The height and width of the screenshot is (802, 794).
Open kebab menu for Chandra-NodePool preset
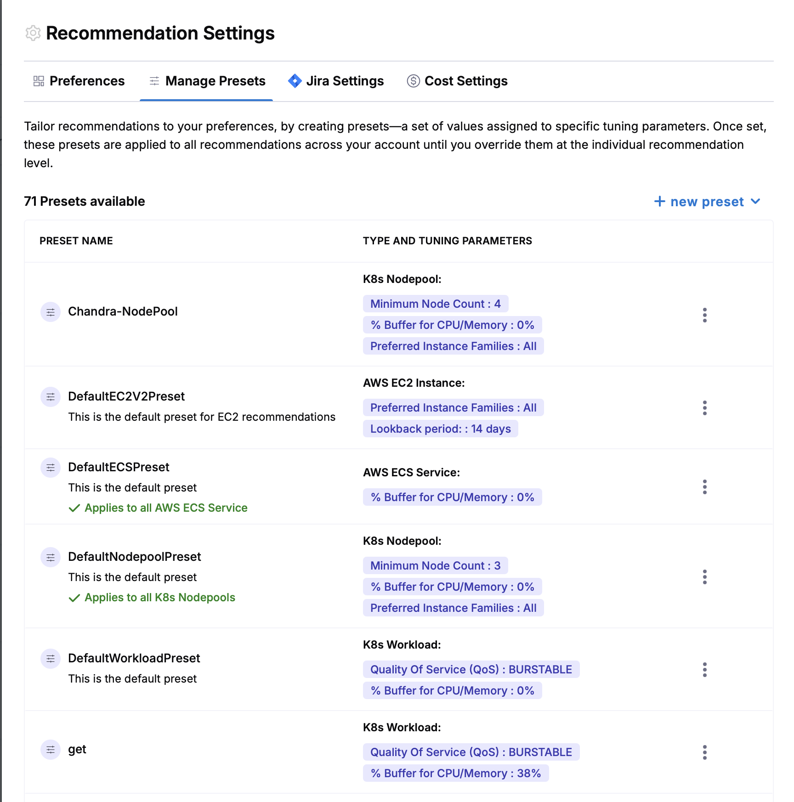pos(704,315)
